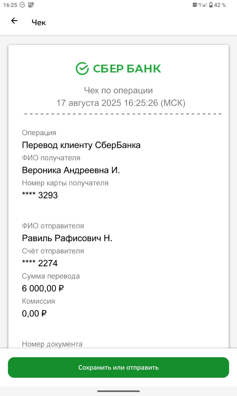The width and height of the screenshot is (237, 396).
Task: Select transfer amount 6 000,00 ₽
Action: coord(43,288)
